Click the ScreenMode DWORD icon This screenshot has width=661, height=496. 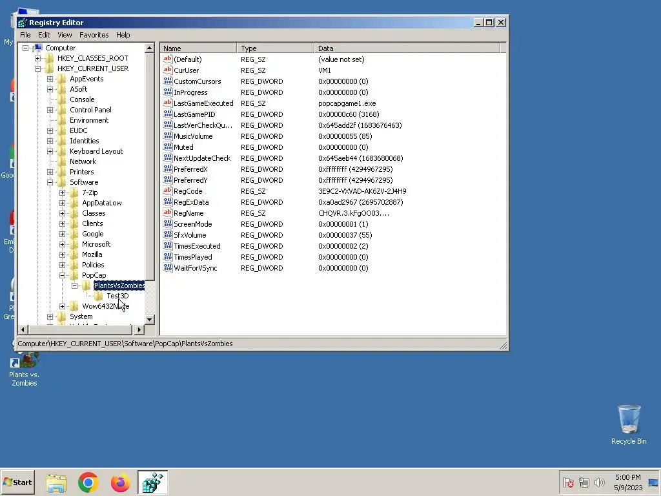(x=167, y=223)
